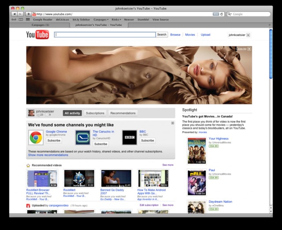
Task: Open the Your Highness movie poster
Action: [197, 151]
